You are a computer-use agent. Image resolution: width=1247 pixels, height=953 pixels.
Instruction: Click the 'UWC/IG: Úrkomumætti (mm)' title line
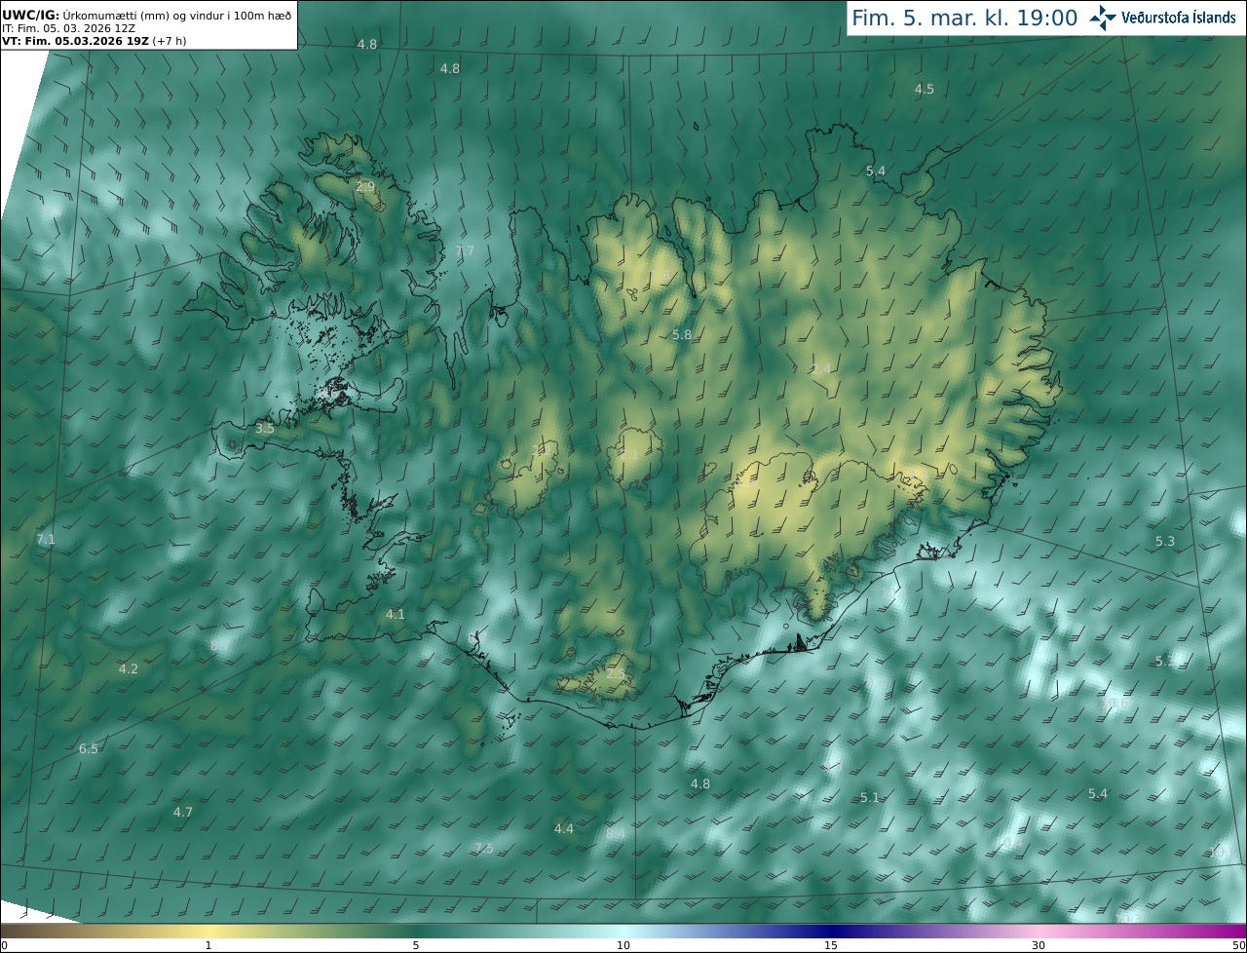tap(147, 16)
